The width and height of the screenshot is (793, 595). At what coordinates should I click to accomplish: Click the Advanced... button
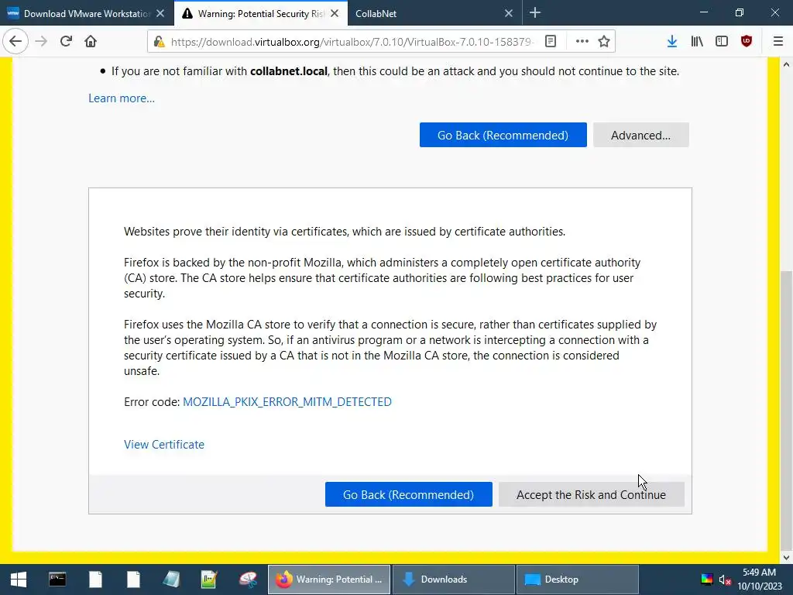coord(640,135)
